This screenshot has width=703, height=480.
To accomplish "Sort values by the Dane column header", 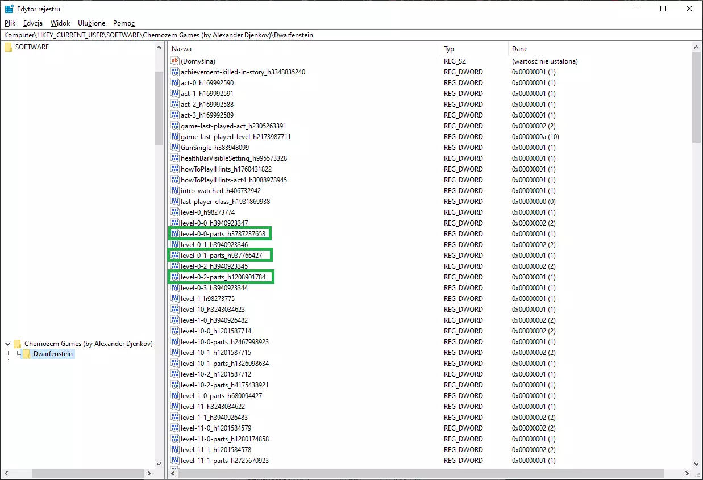I will coord(600,49).
